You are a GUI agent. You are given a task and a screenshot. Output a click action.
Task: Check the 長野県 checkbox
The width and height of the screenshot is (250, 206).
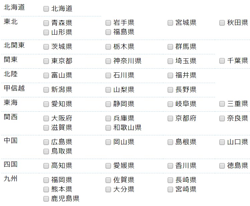170,90
